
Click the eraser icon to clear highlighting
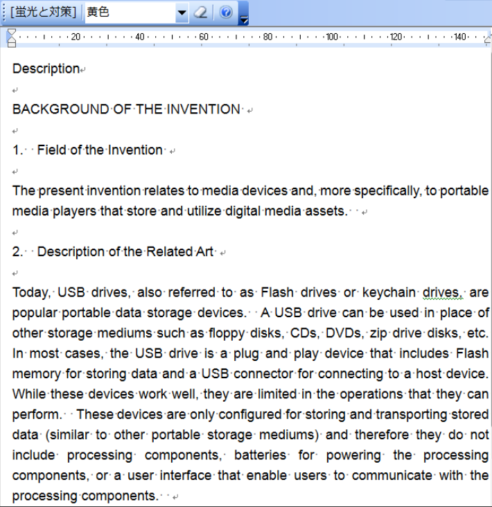(x=200, y=12)
